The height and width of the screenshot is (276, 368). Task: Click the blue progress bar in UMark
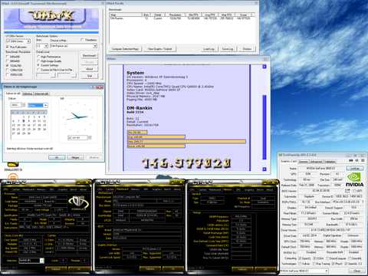pyautogui.click(x=51, y=32)
